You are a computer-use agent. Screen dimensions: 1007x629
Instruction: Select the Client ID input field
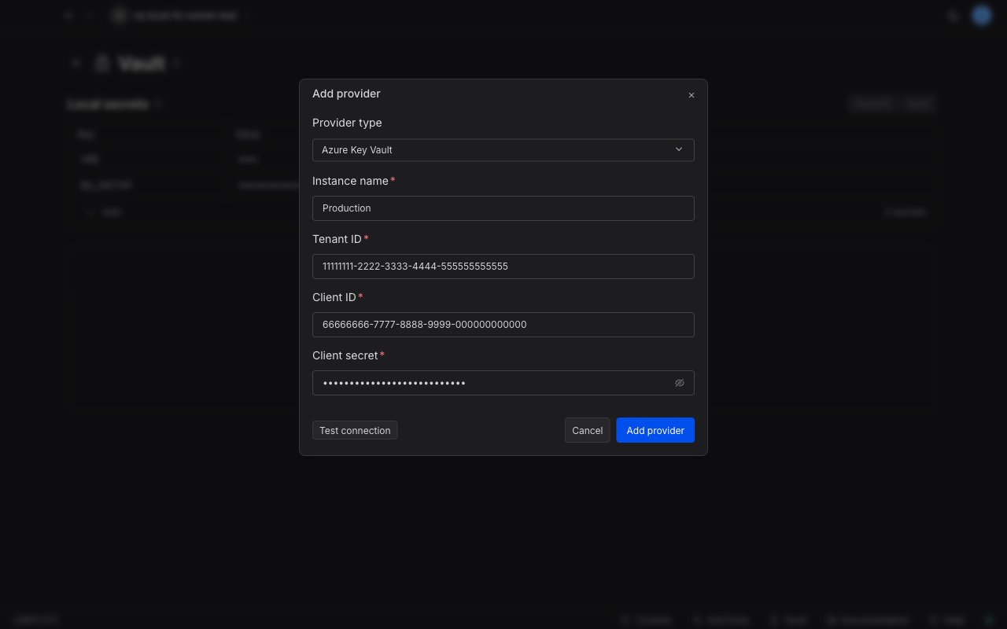coord(503,325)
